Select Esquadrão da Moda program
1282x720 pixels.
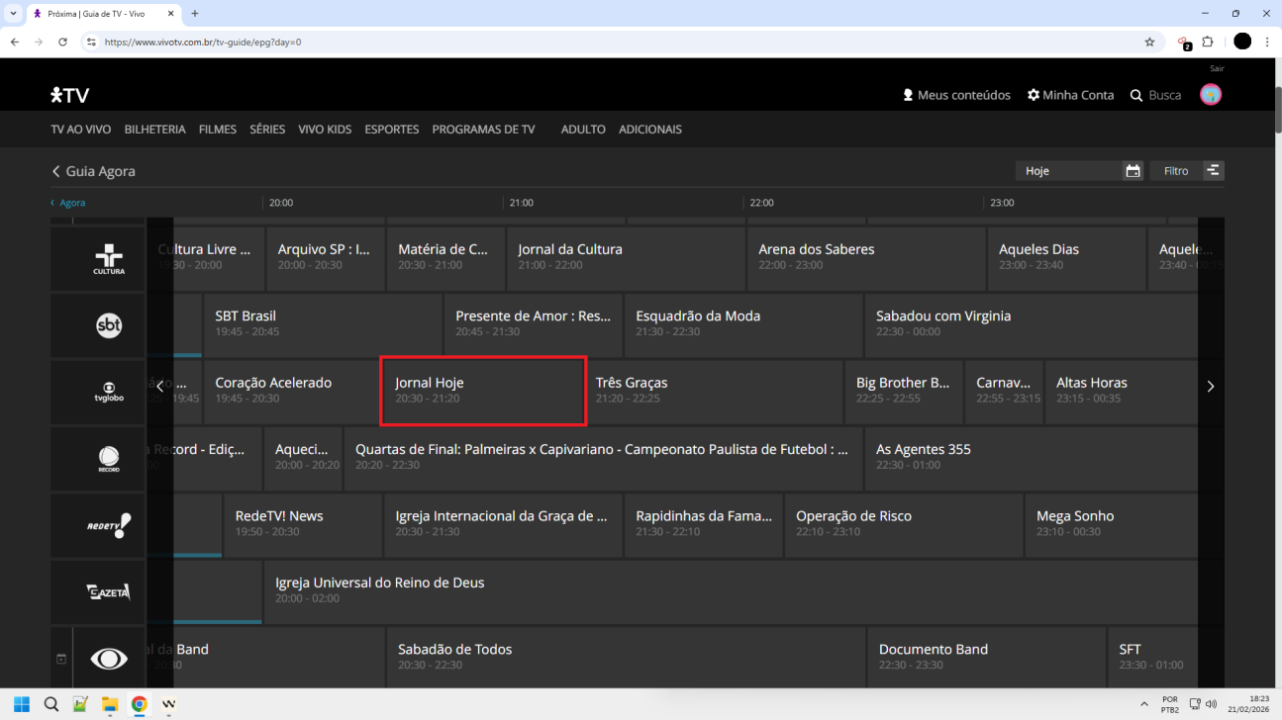(743, 324)
